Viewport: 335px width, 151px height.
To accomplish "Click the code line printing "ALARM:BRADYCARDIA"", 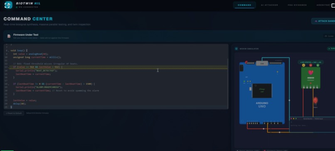I will pos(39,87).
